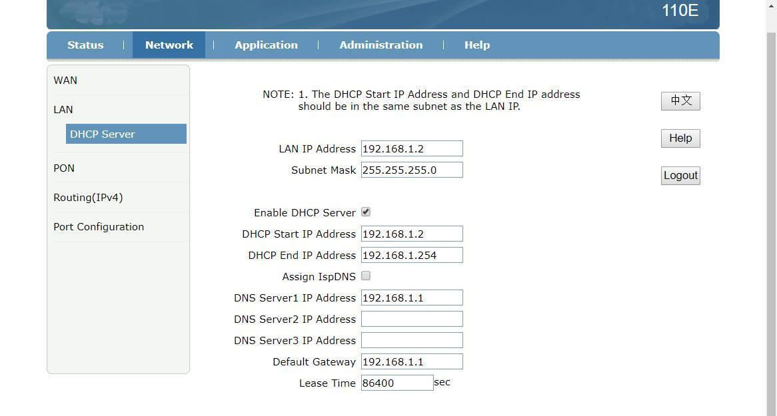This screenshot has height=416, width=777.
Task: Click the Lease Time label
Action: click(x=328, y=383)
